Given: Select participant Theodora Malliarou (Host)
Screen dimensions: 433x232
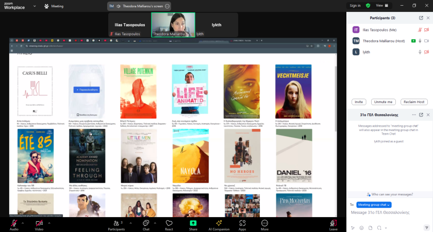Looking at the screenshot, I should pyautogui.click(x=391, y=41).
